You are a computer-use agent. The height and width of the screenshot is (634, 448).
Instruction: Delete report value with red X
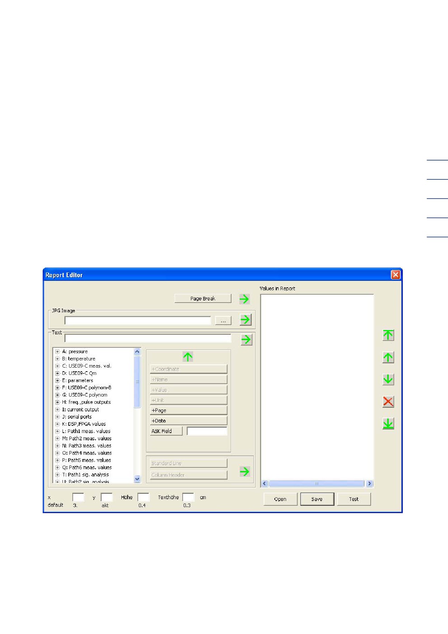(x=388, y=402)
